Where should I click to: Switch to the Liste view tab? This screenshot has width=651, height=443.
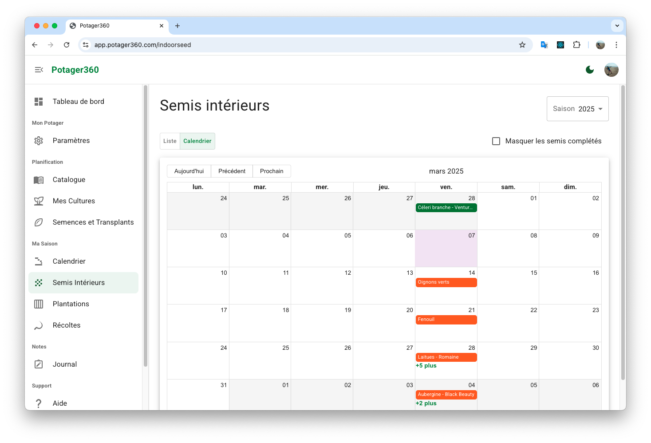point(170,141)
